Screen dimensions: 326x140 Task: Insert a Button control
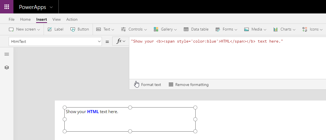pyautogui.click(x=80, y=29)
